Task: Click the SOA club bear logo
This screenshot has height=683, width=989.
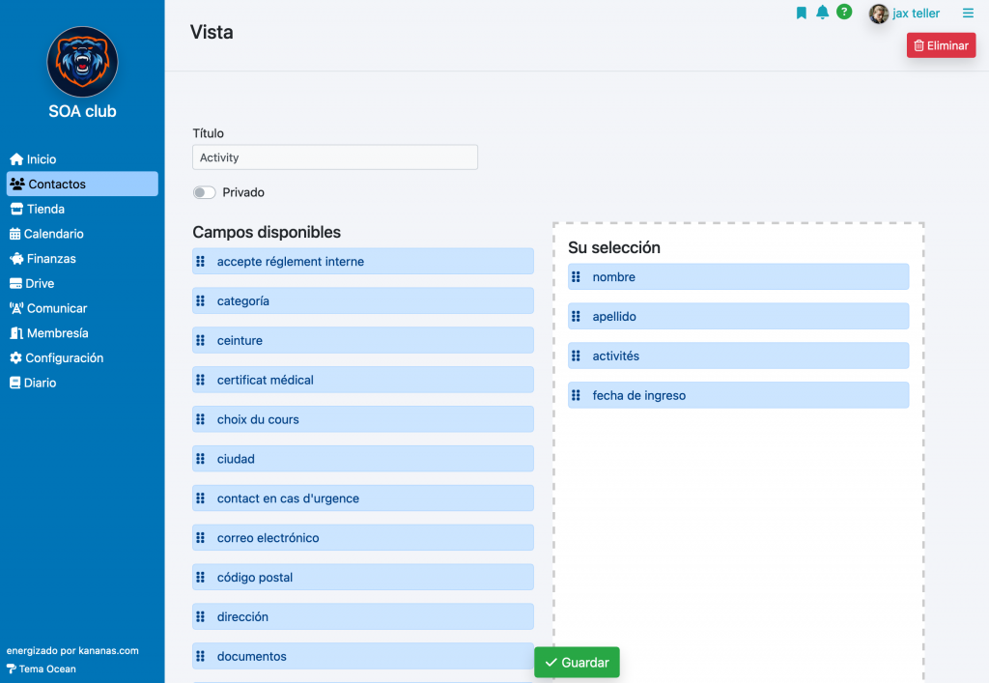Action: [83, 62]
